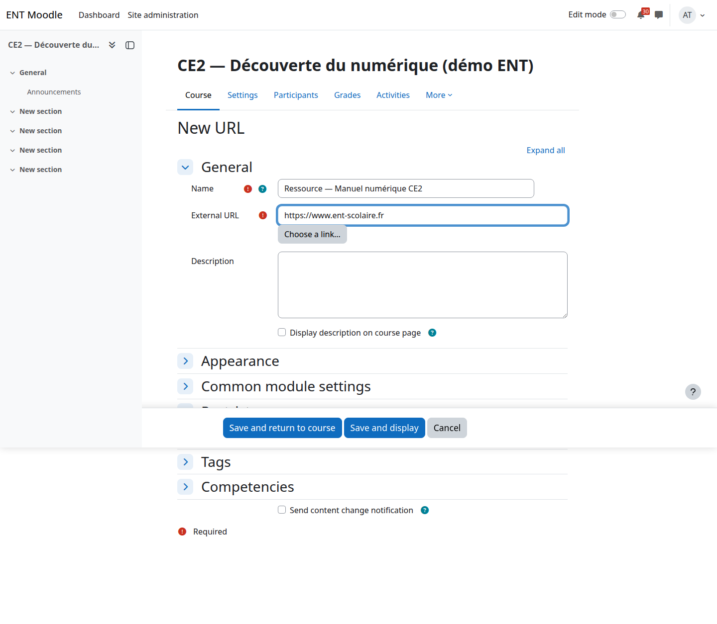Open user menu dropdown arrow
717x624 pixels.
[703, 15]
